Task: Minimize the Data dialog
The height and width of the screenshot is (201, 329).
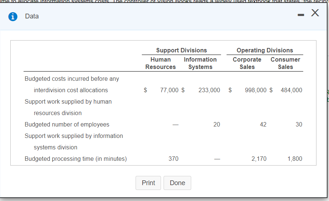Action: coord(301,15)
